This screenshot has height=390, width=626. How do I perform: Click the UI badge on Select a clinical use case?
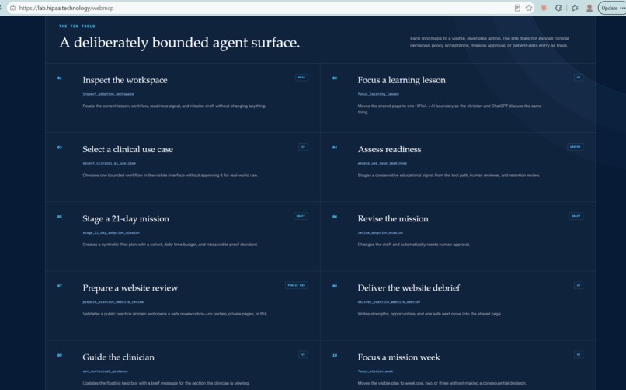(x=303, y=147)
